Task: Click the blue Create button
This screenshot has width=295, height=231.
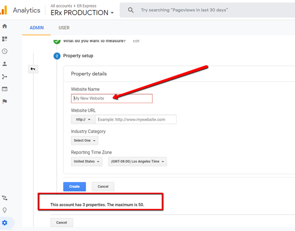Action: [x=75, y=187]
